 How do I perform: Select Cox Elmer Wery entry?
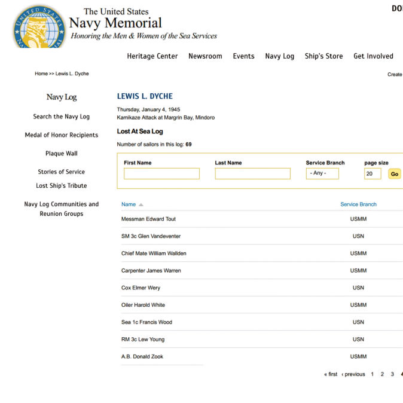(141, 288)
